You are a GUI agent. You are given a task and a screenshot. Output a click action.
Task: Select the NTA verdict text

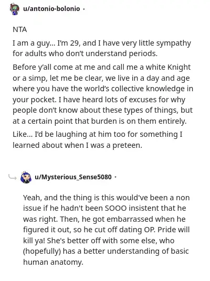point(20,29)
